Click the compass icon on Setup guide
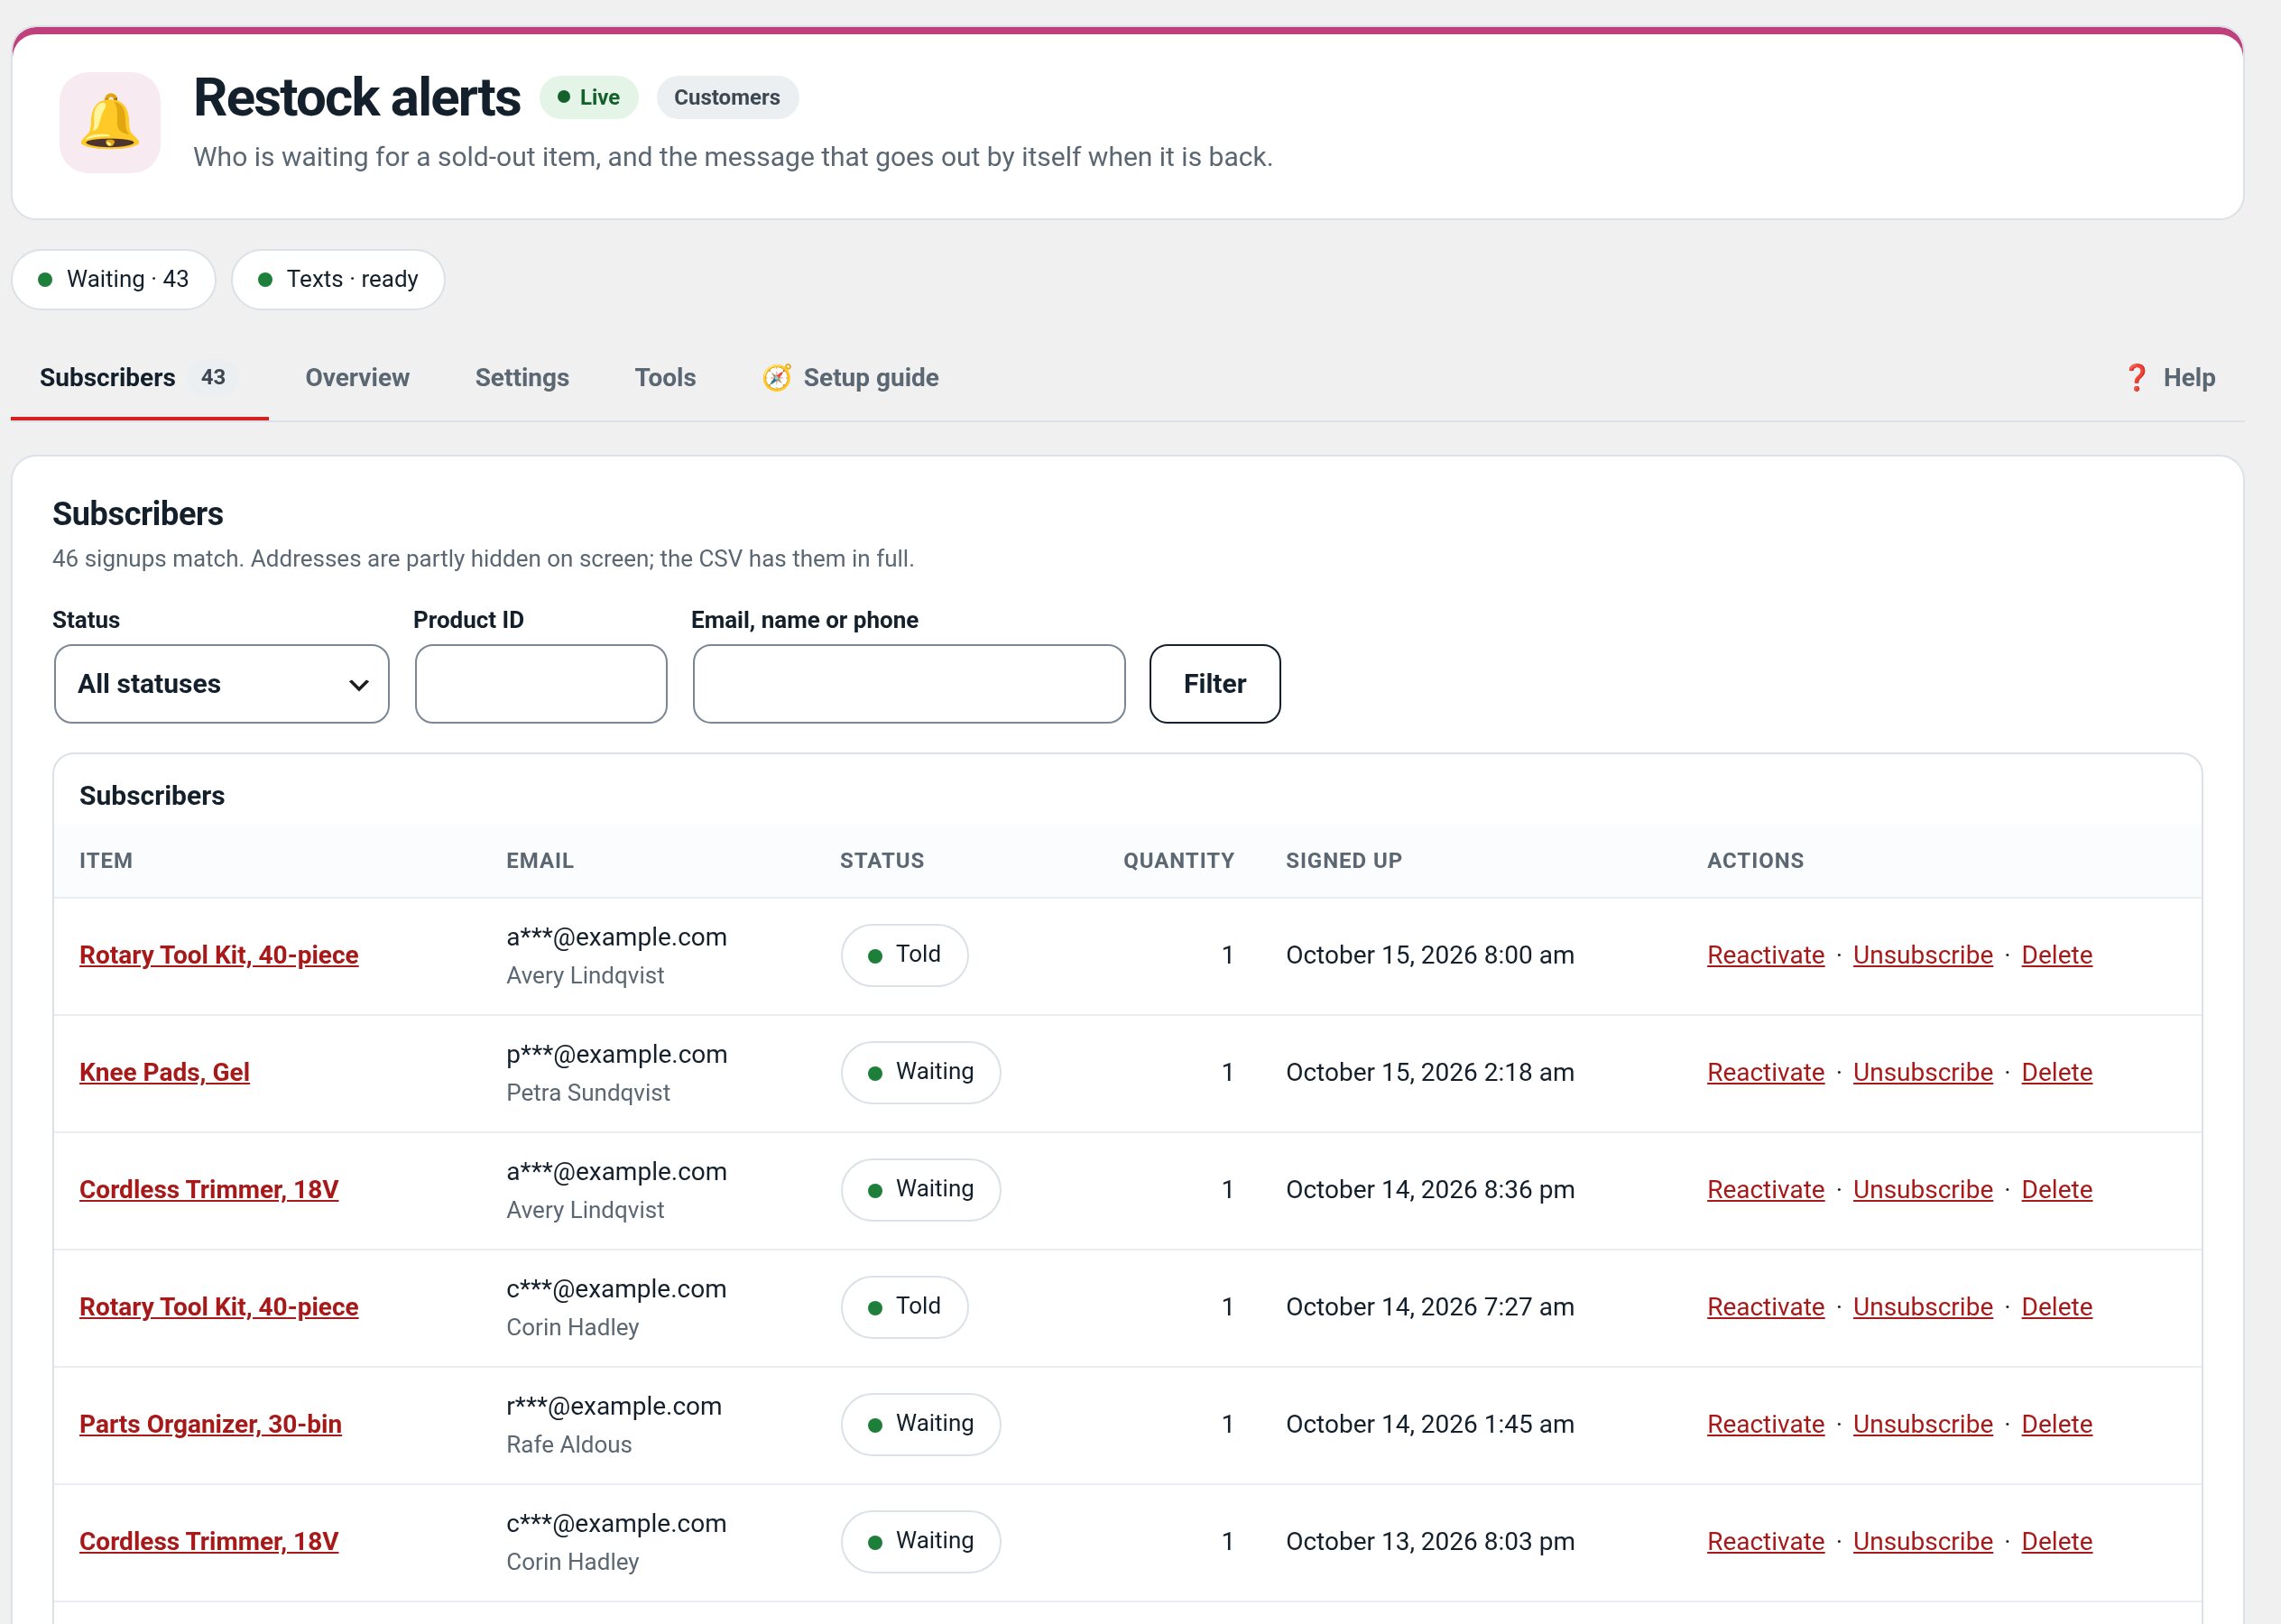The height and width of the screenshot is (1624, 2281). click(x=777, y=377)
